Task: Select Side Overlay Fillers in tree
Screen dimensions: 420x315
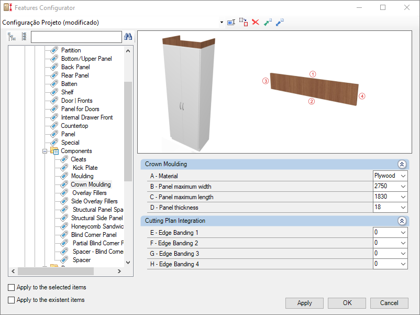Action: [x=94, y=201]
